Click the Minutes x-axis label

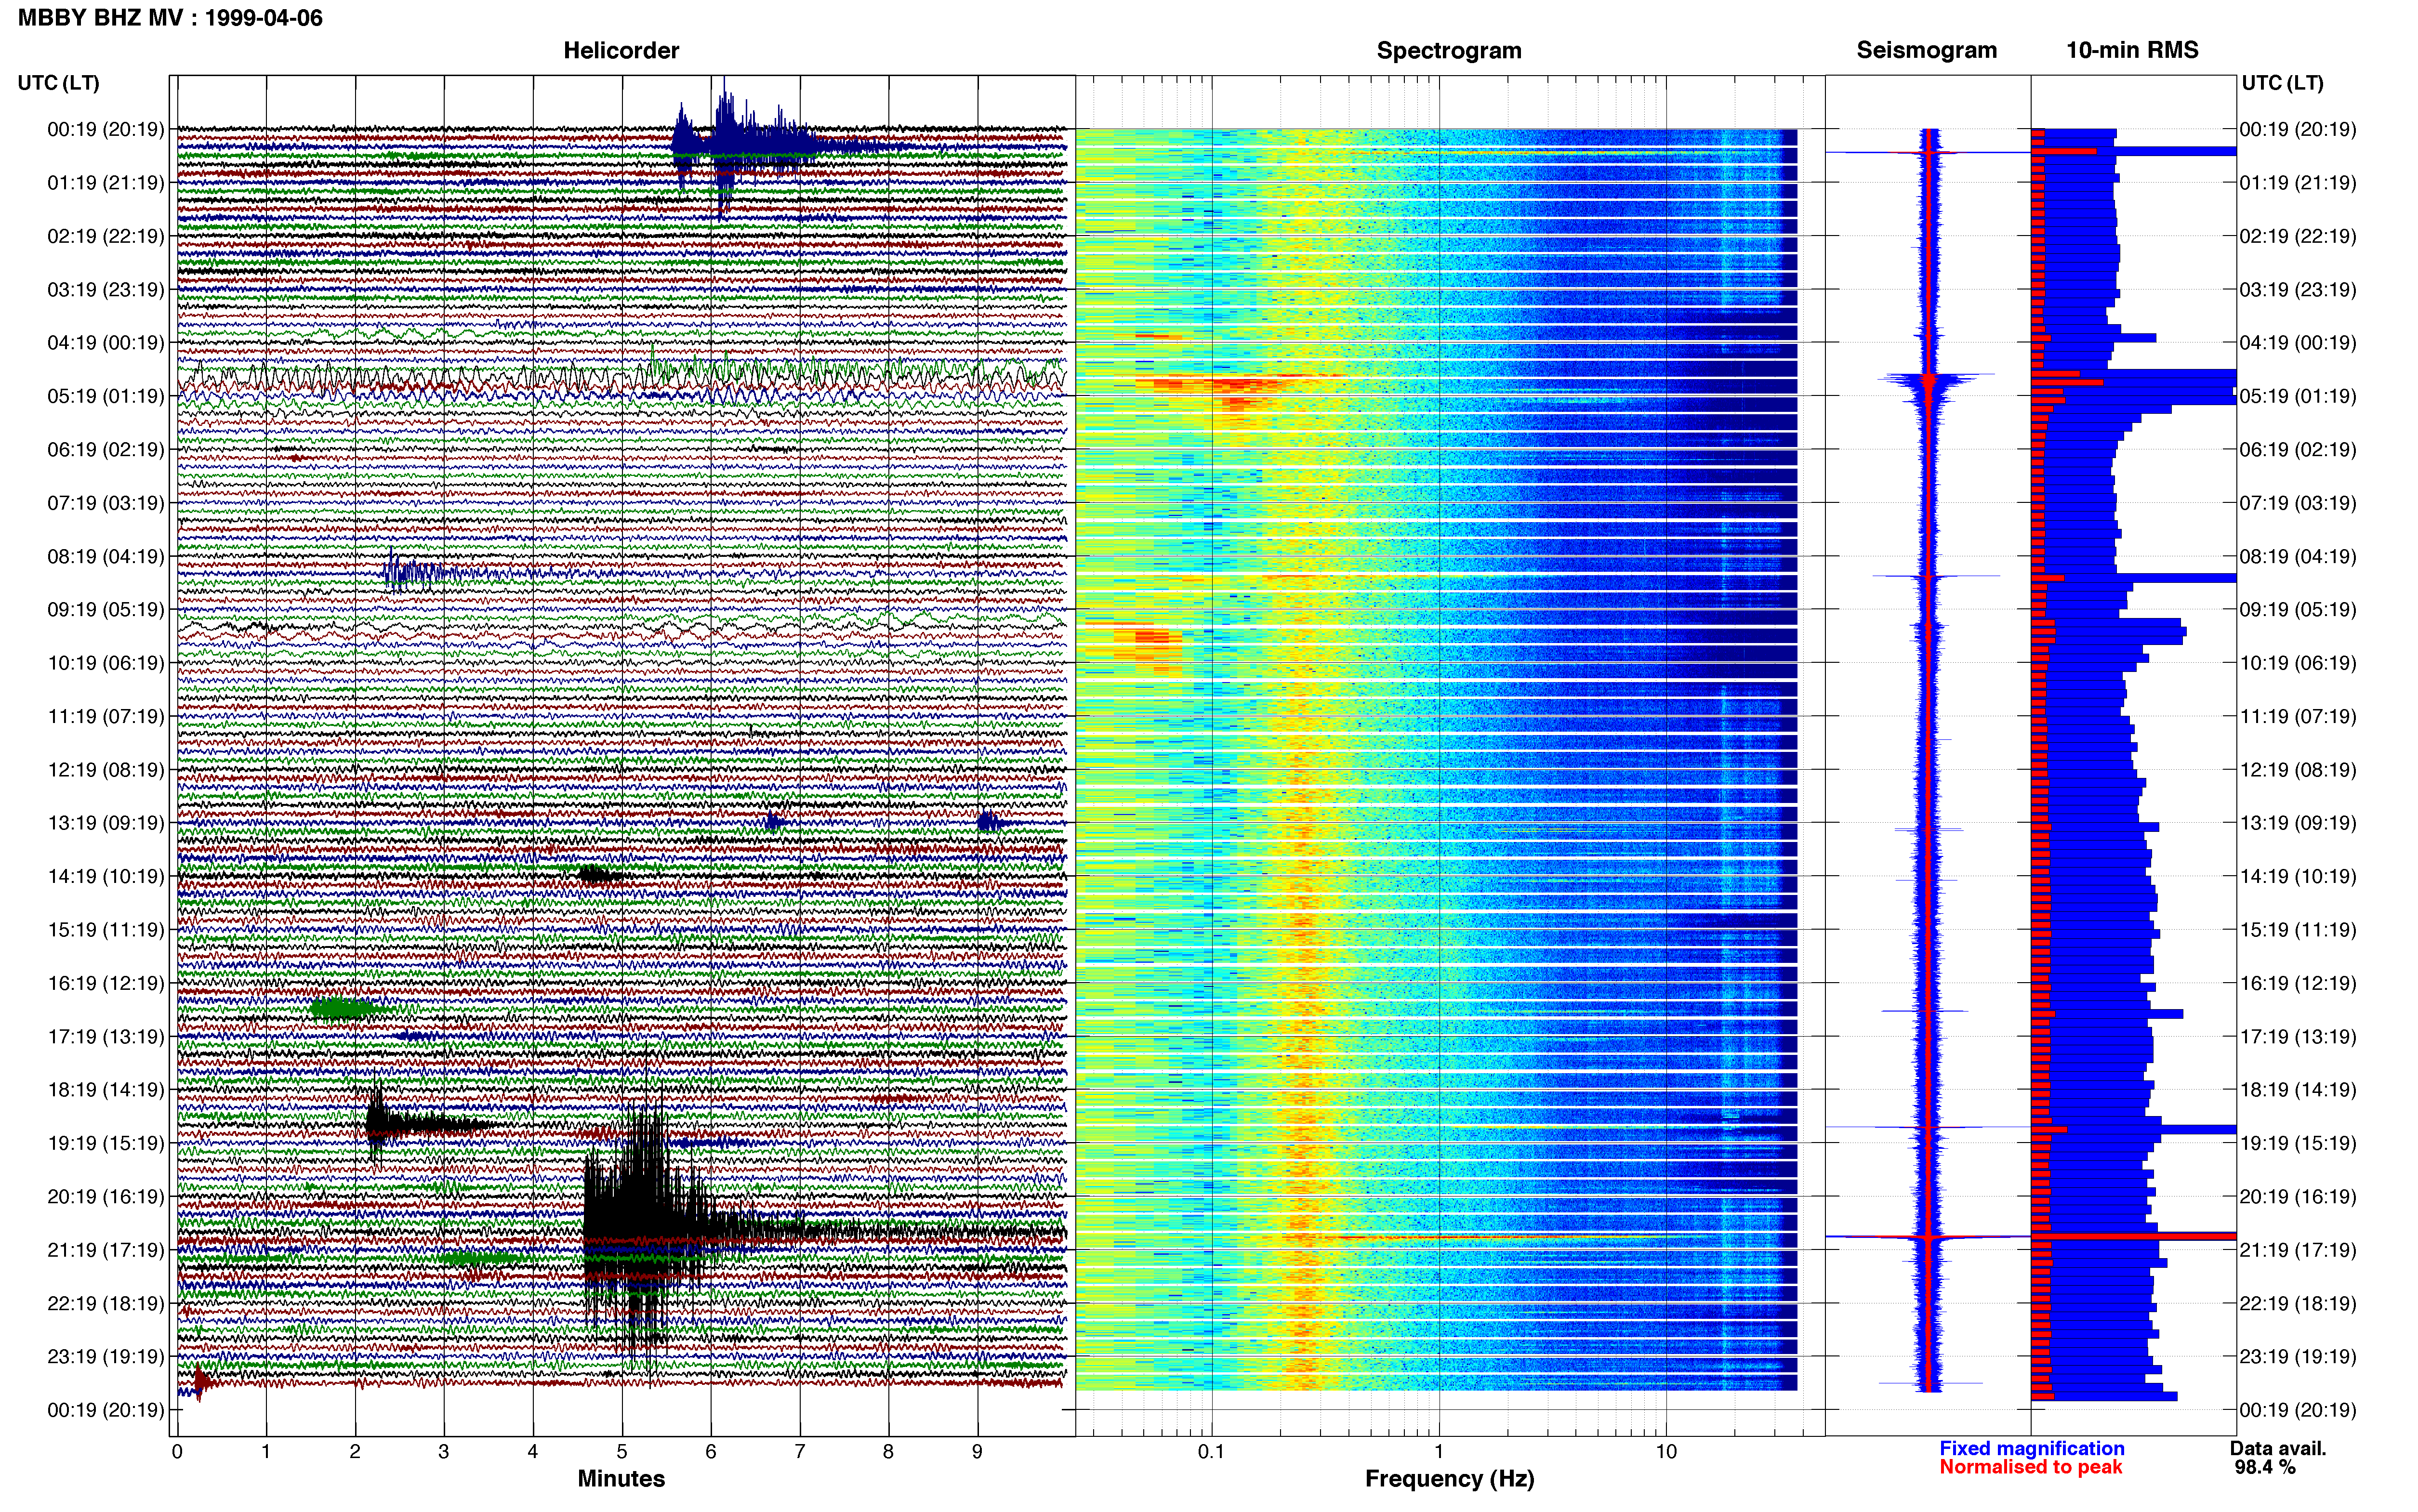click(x=621, y=1478)
